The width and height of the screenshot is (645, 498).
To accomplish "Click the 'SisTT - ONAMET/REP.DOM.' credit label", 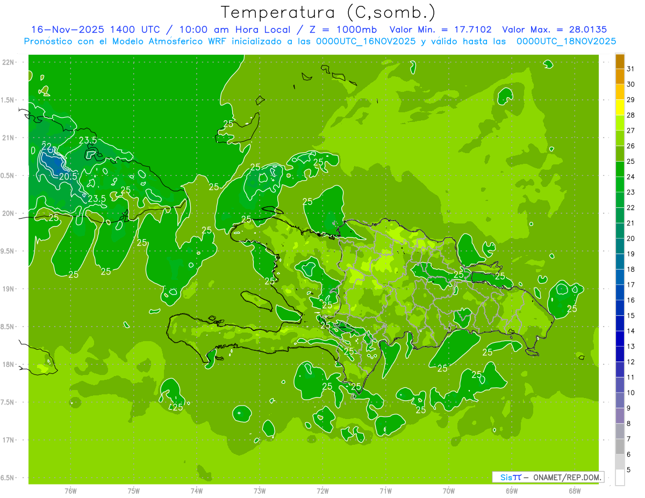I will point(548,477).
